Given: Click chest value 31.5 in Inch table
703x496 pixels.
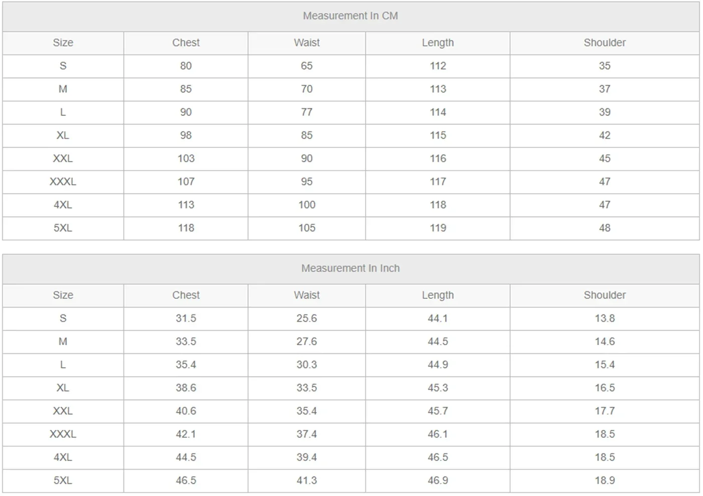Looking at the screenshot, I should click(186, 318).
